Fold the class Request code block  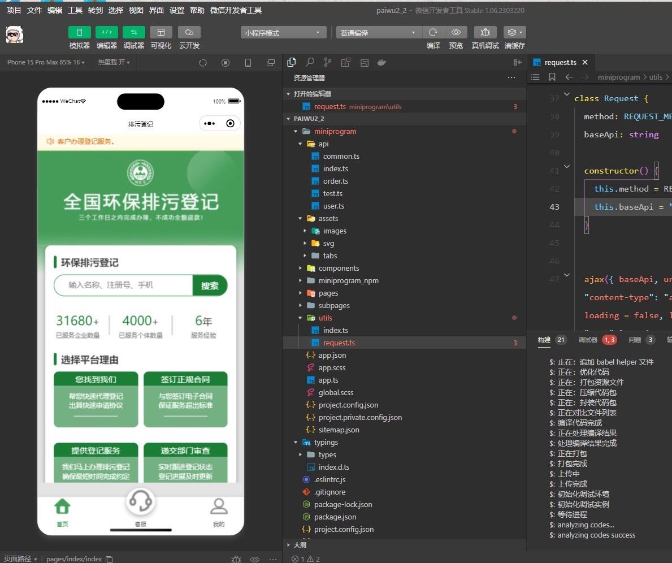click(x=566, y=94)
